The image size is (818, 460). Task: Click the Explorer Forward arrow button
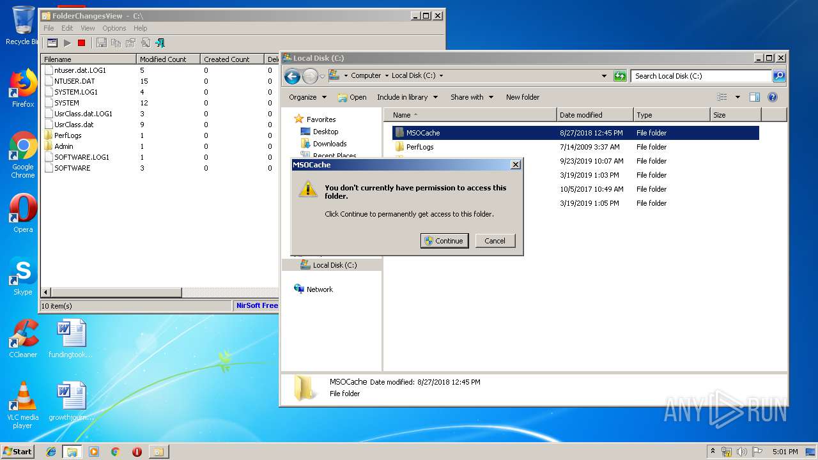pos(310,77)
